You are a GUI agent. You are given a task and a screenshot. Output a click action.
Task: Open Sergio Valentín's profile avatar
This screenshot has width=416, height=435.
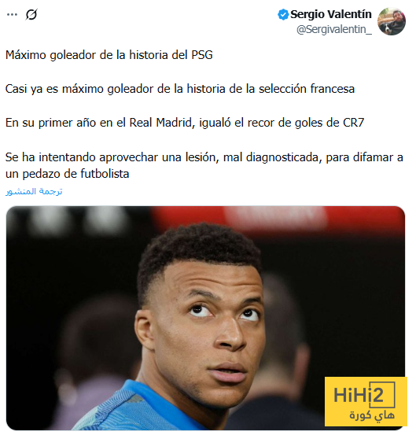pos(392,22)
